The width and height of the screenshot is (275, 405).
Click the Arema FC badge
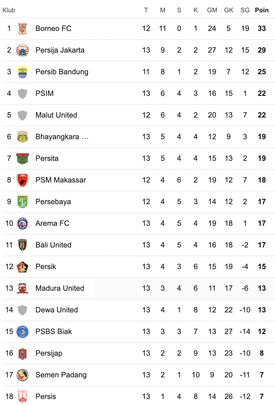(x=23, y=223)
